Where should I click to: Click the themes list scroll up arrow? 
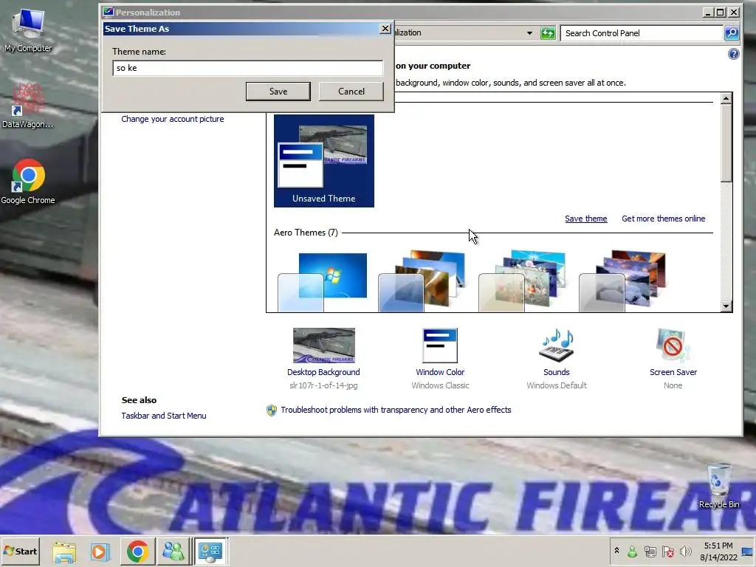click(x=726, y=98)
